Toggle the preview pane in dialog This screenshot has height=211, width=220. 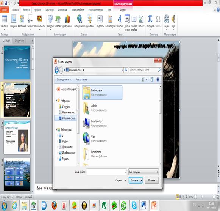point(152,79)
